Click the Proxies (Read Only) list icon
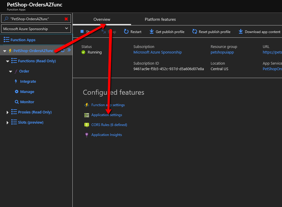This screenshot has width=282, height=207. point(14,112)
